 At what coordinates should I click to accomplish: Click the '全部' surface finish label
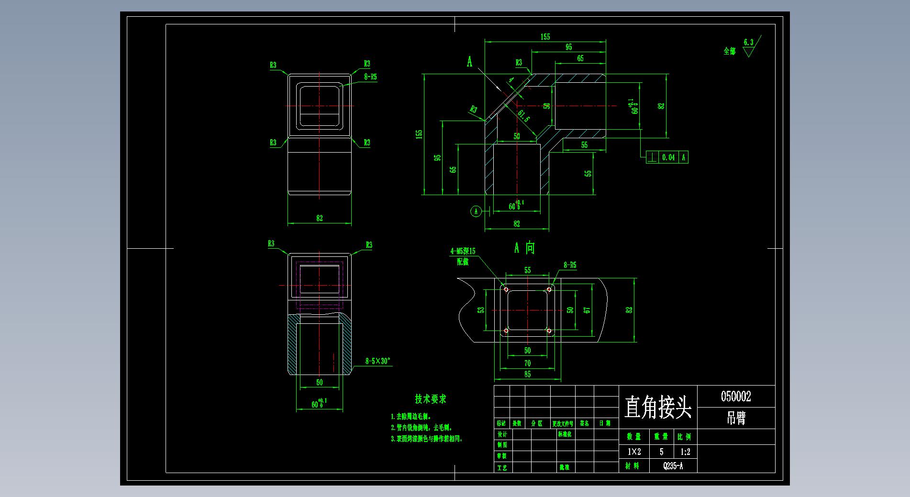(729, 51)
